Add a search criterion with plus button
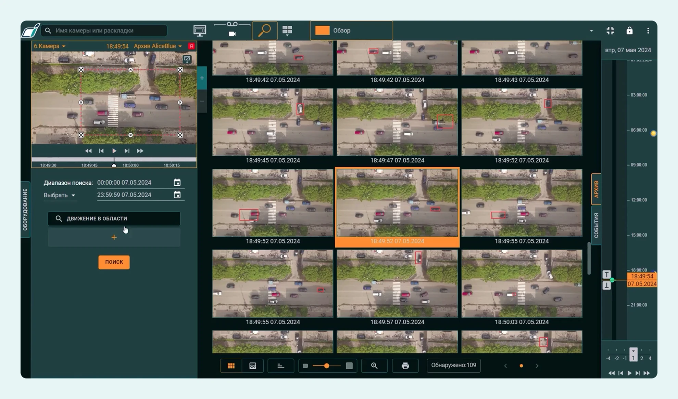 [114, 237]
